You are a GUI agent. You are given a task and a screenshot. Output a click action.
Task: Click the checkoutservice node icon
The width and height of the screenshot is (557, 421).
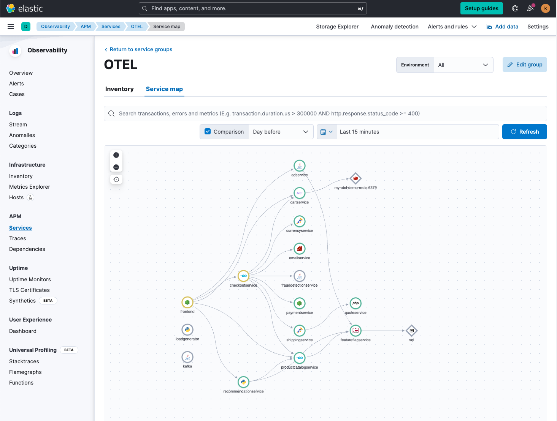pos(243,276)
